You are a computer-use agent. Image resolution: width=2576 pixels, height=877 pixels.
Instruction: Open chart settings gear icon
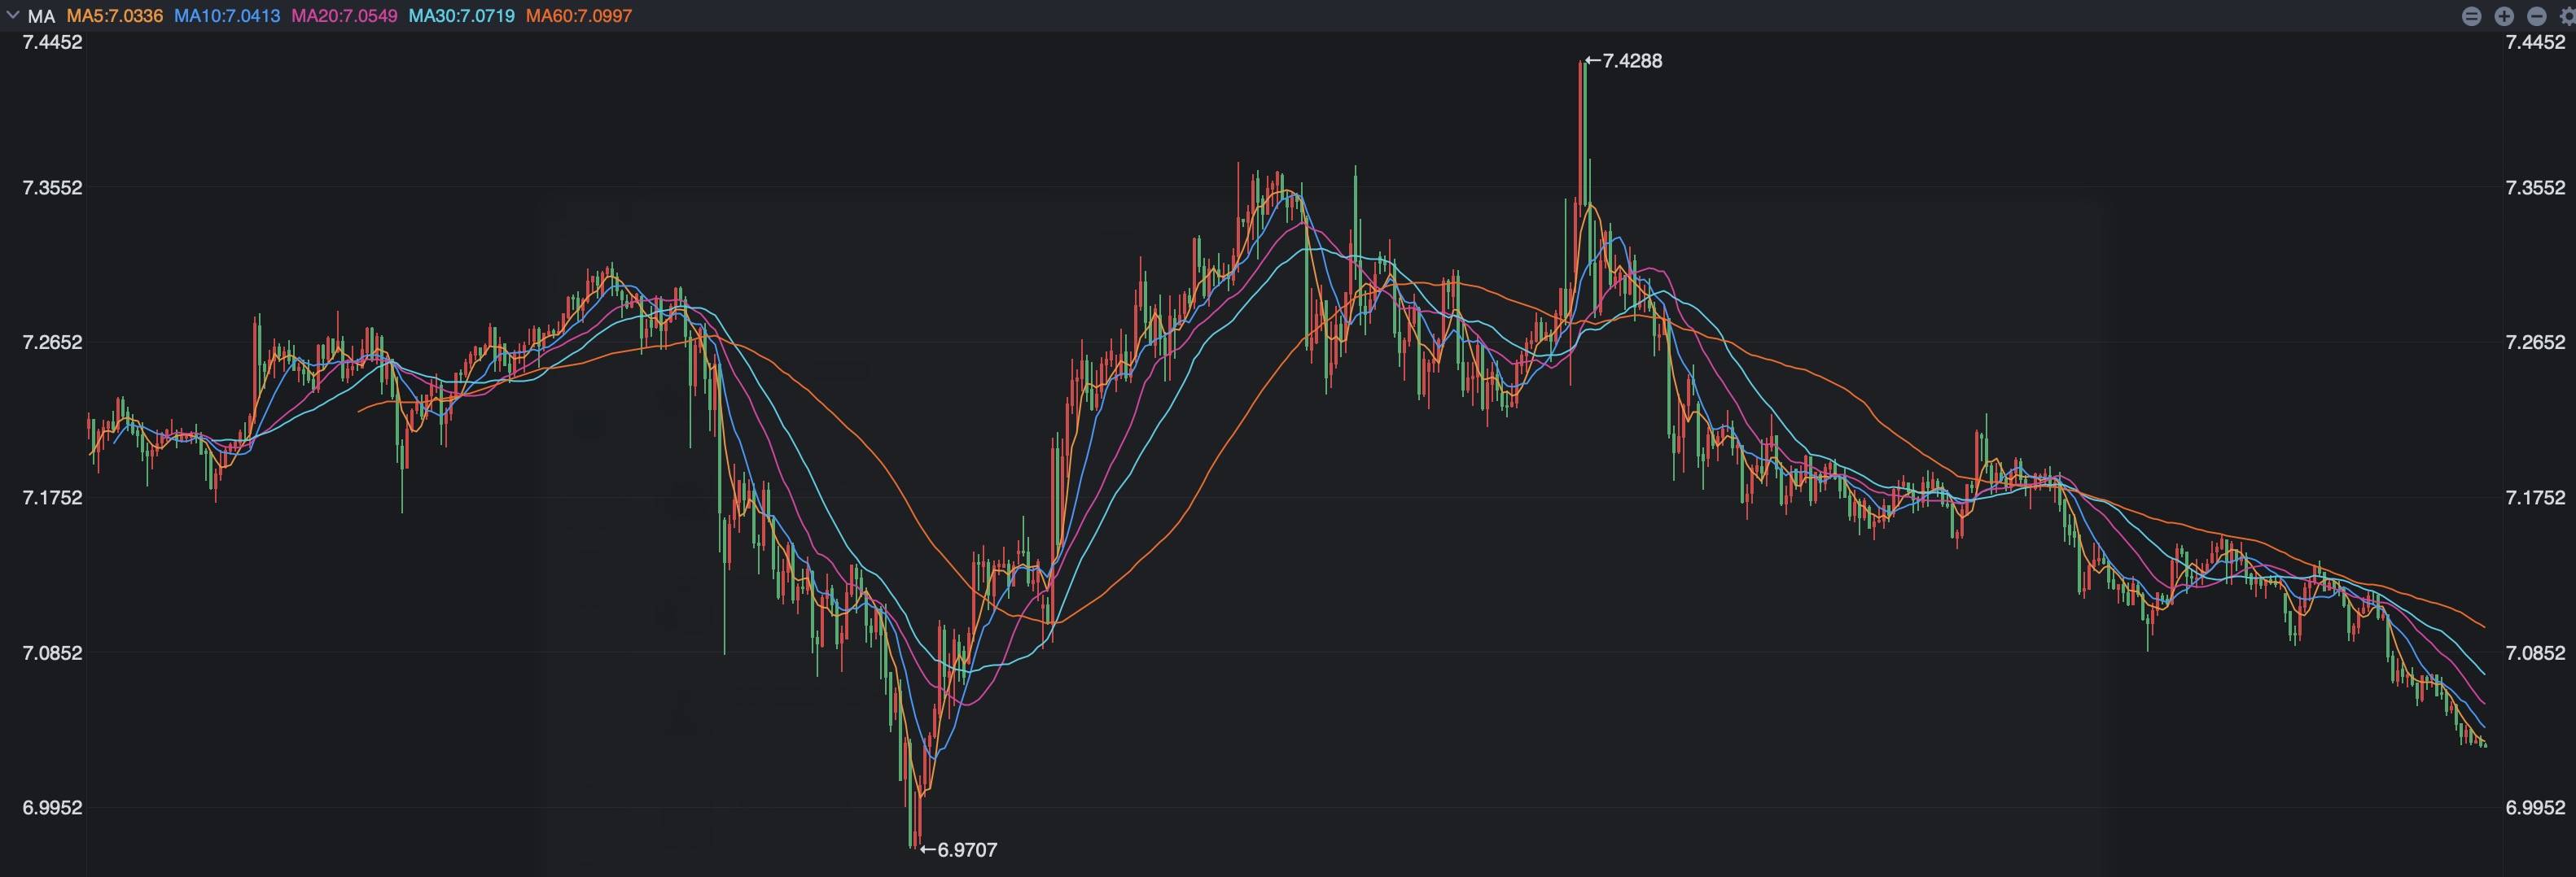click(2567, 16)
